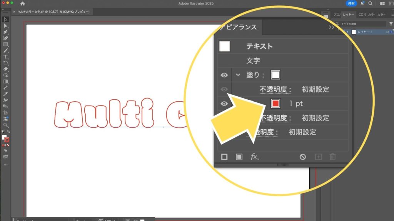Screen dimensions: 394x221
Task: Click the blue 共有 share button
Action: 351,3
